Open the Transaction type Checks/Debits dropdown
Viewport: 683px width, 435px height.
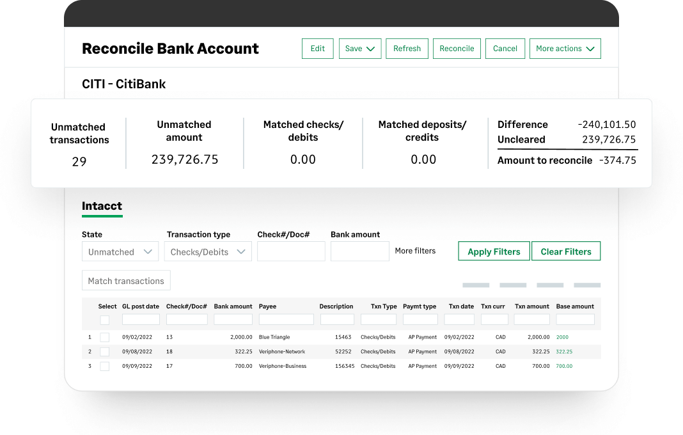click(x=208, y=251)
